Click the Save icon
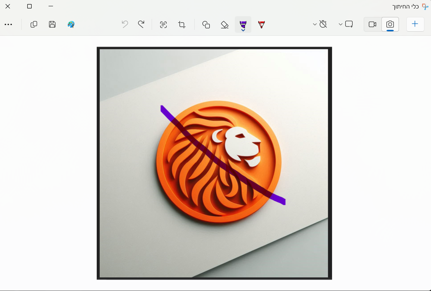The image size is (431, 291). click(x=52, y=24)
